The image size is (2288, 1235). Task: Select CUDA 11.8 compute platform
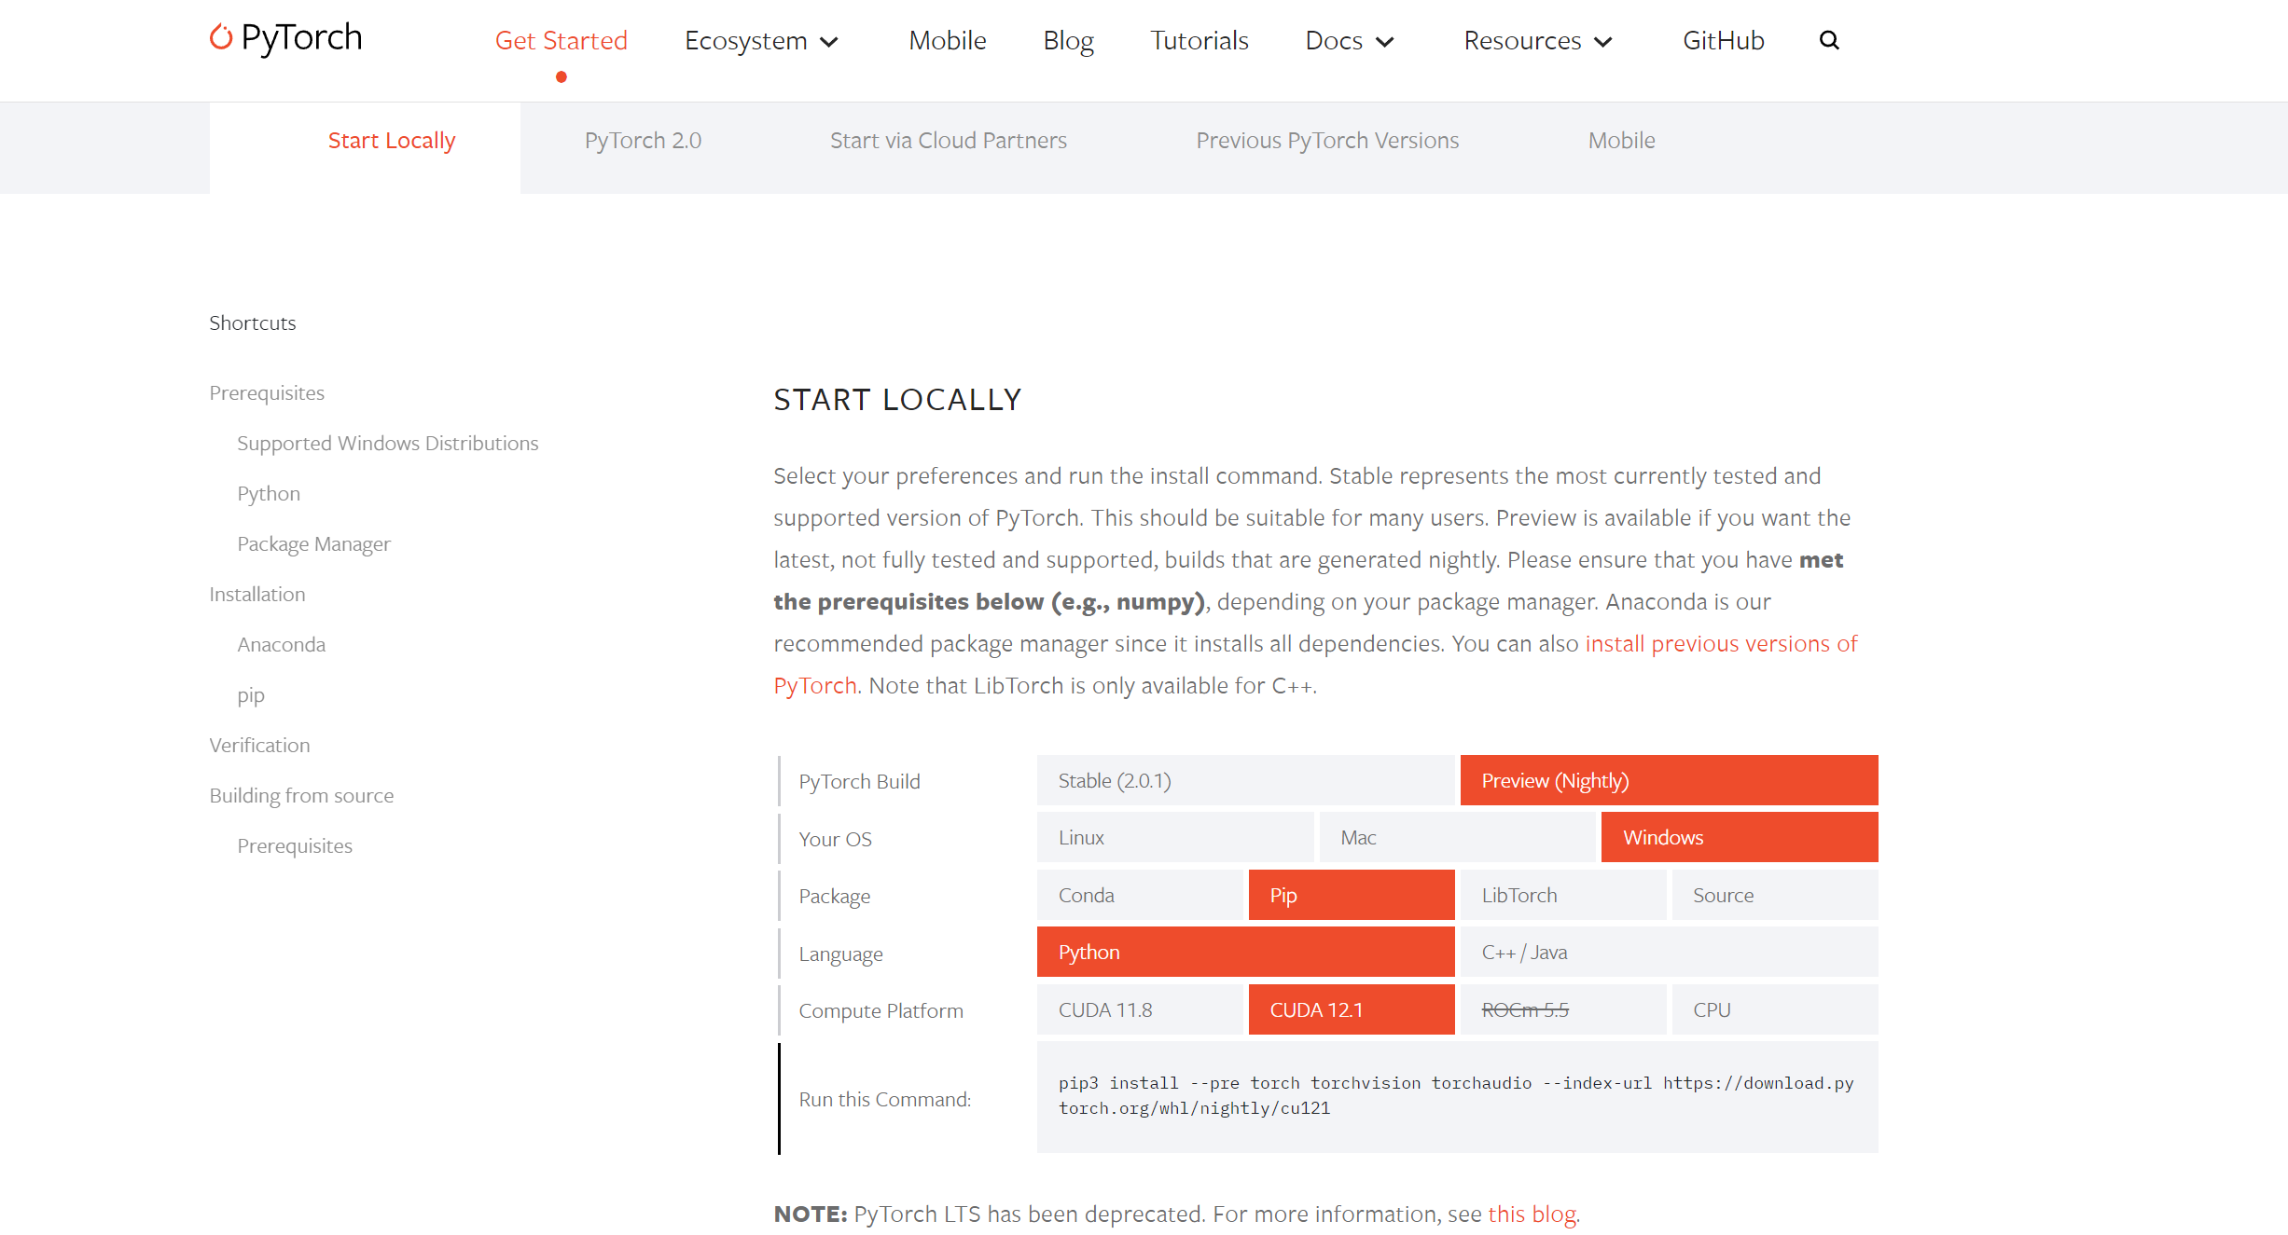1140,1009
